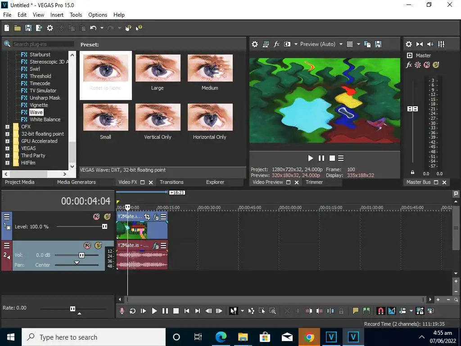This screenshot has height=346, width=461.
Task: Select the Wave plug-in
Action: pyautogui.click(x=36, y=112)
